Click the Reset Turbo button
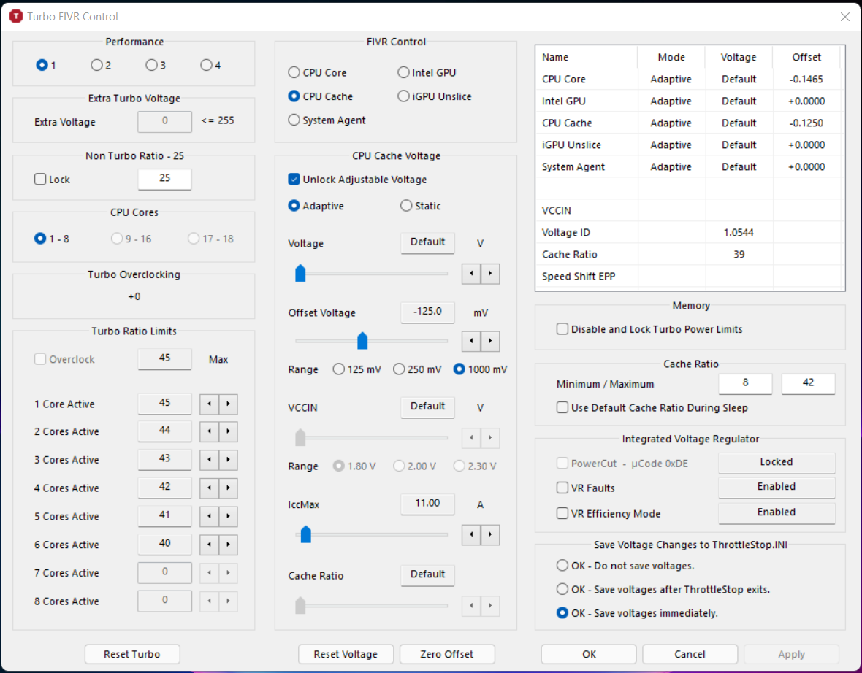The width and height of the screenshot is (862, 673). point(132,654)
